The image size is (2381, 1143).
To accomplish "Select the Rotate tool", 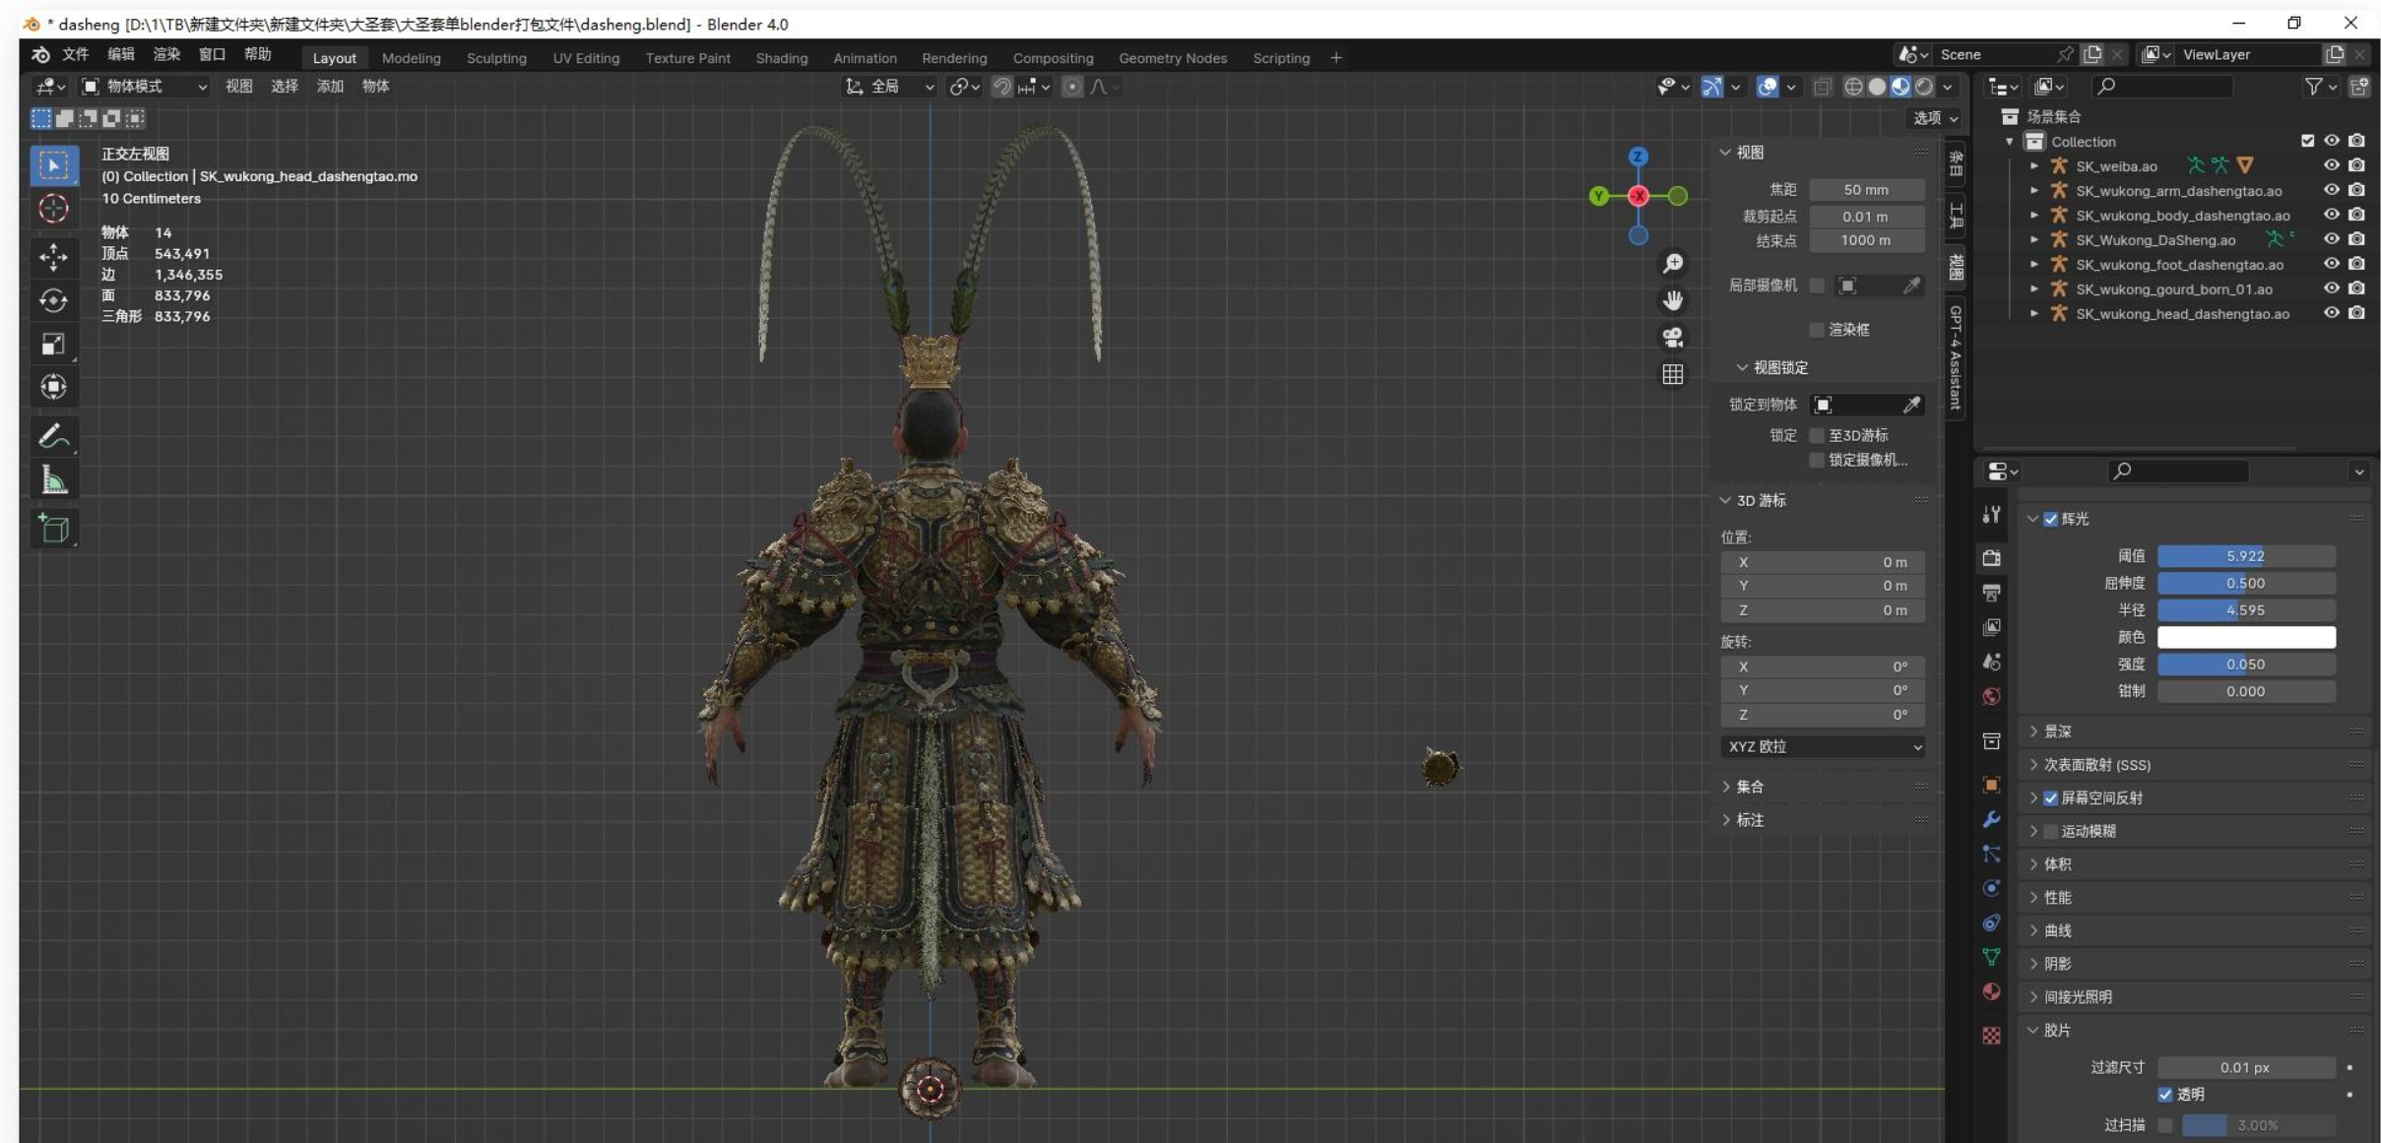I will pos(53,300).
